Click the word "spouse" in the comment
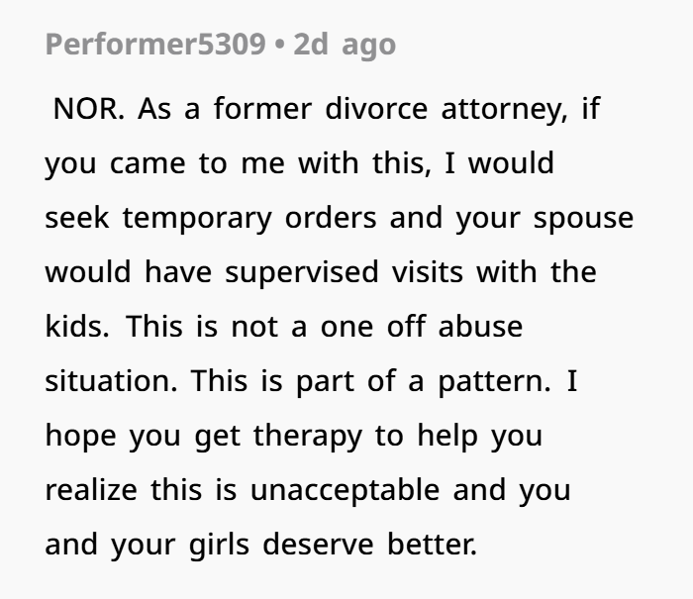Screen dimensions: 693x599 click(x=584, y=218)
